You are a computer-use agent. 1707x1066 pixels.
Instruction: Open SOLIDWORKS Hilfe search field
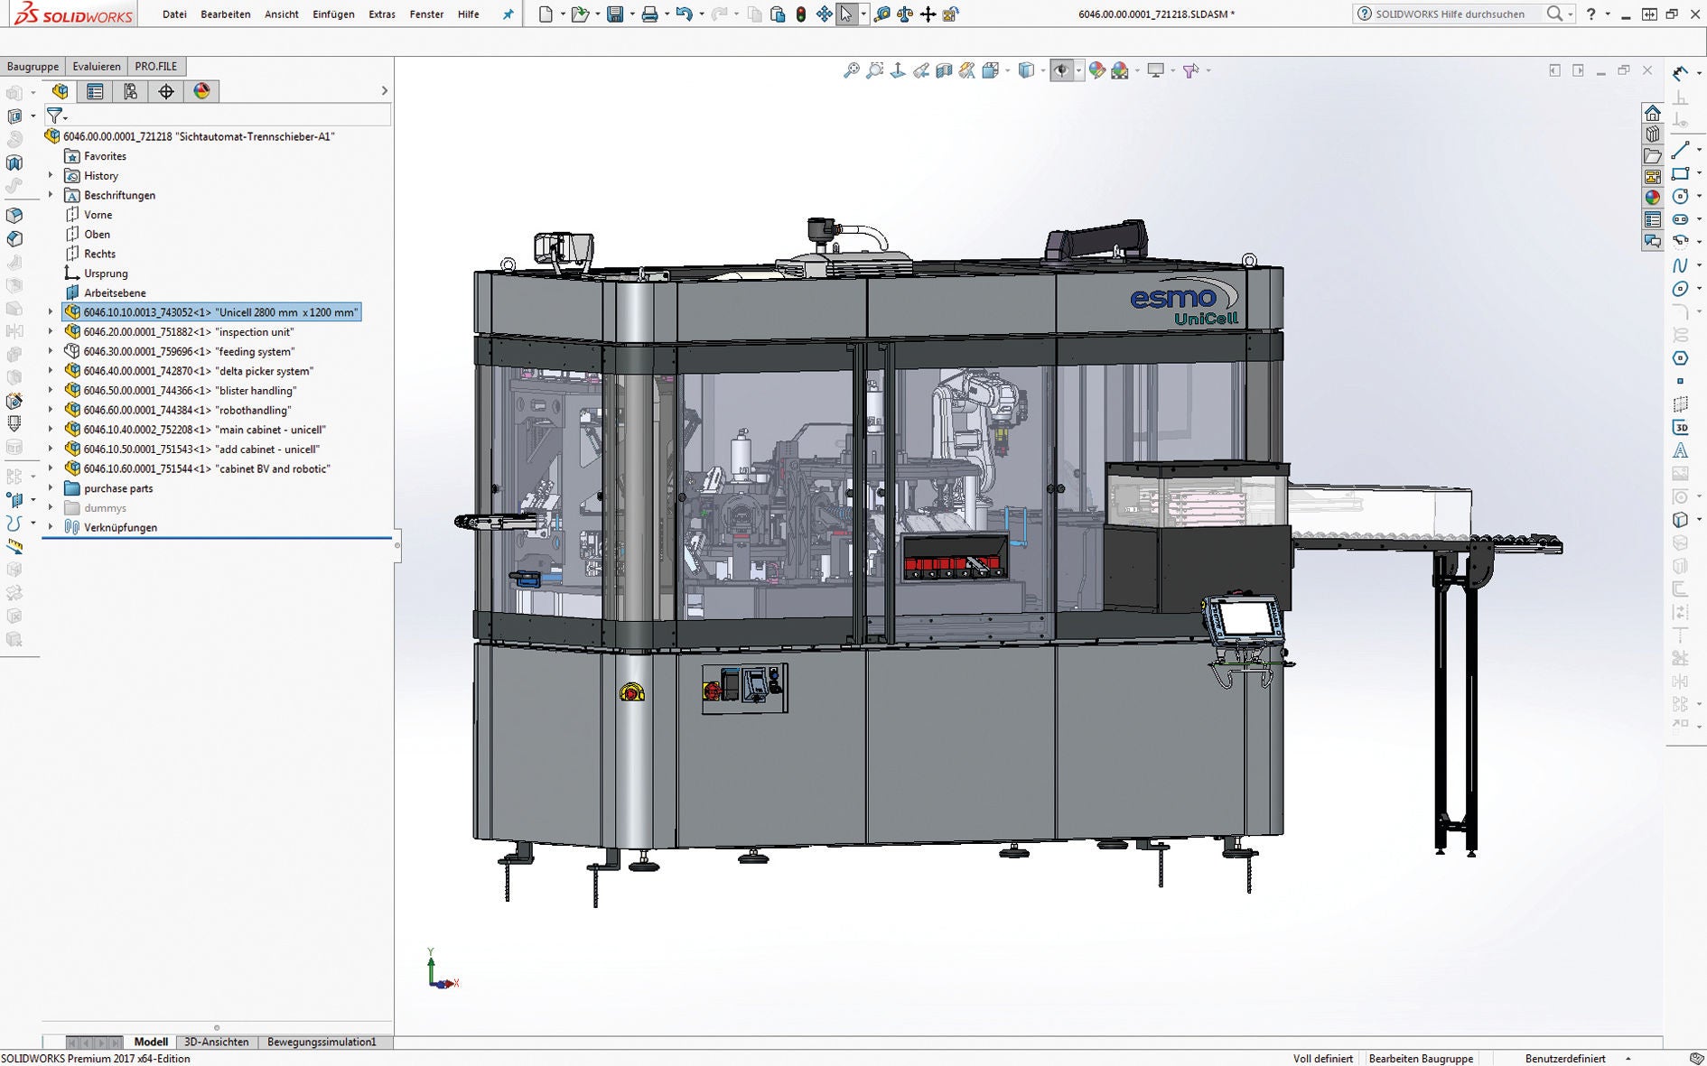click(x=1450, y=14)
